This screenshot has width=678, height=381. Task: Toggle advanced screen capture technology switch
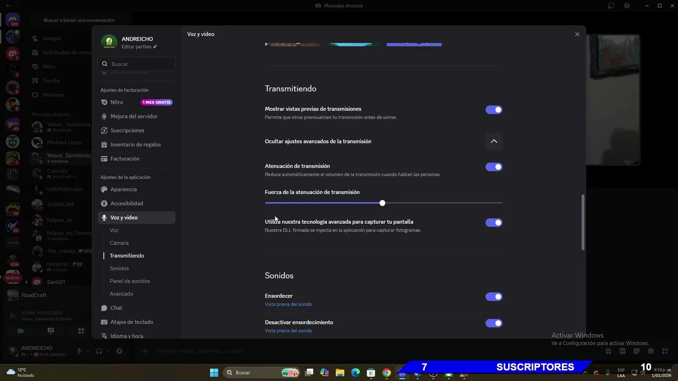(494, 223)
